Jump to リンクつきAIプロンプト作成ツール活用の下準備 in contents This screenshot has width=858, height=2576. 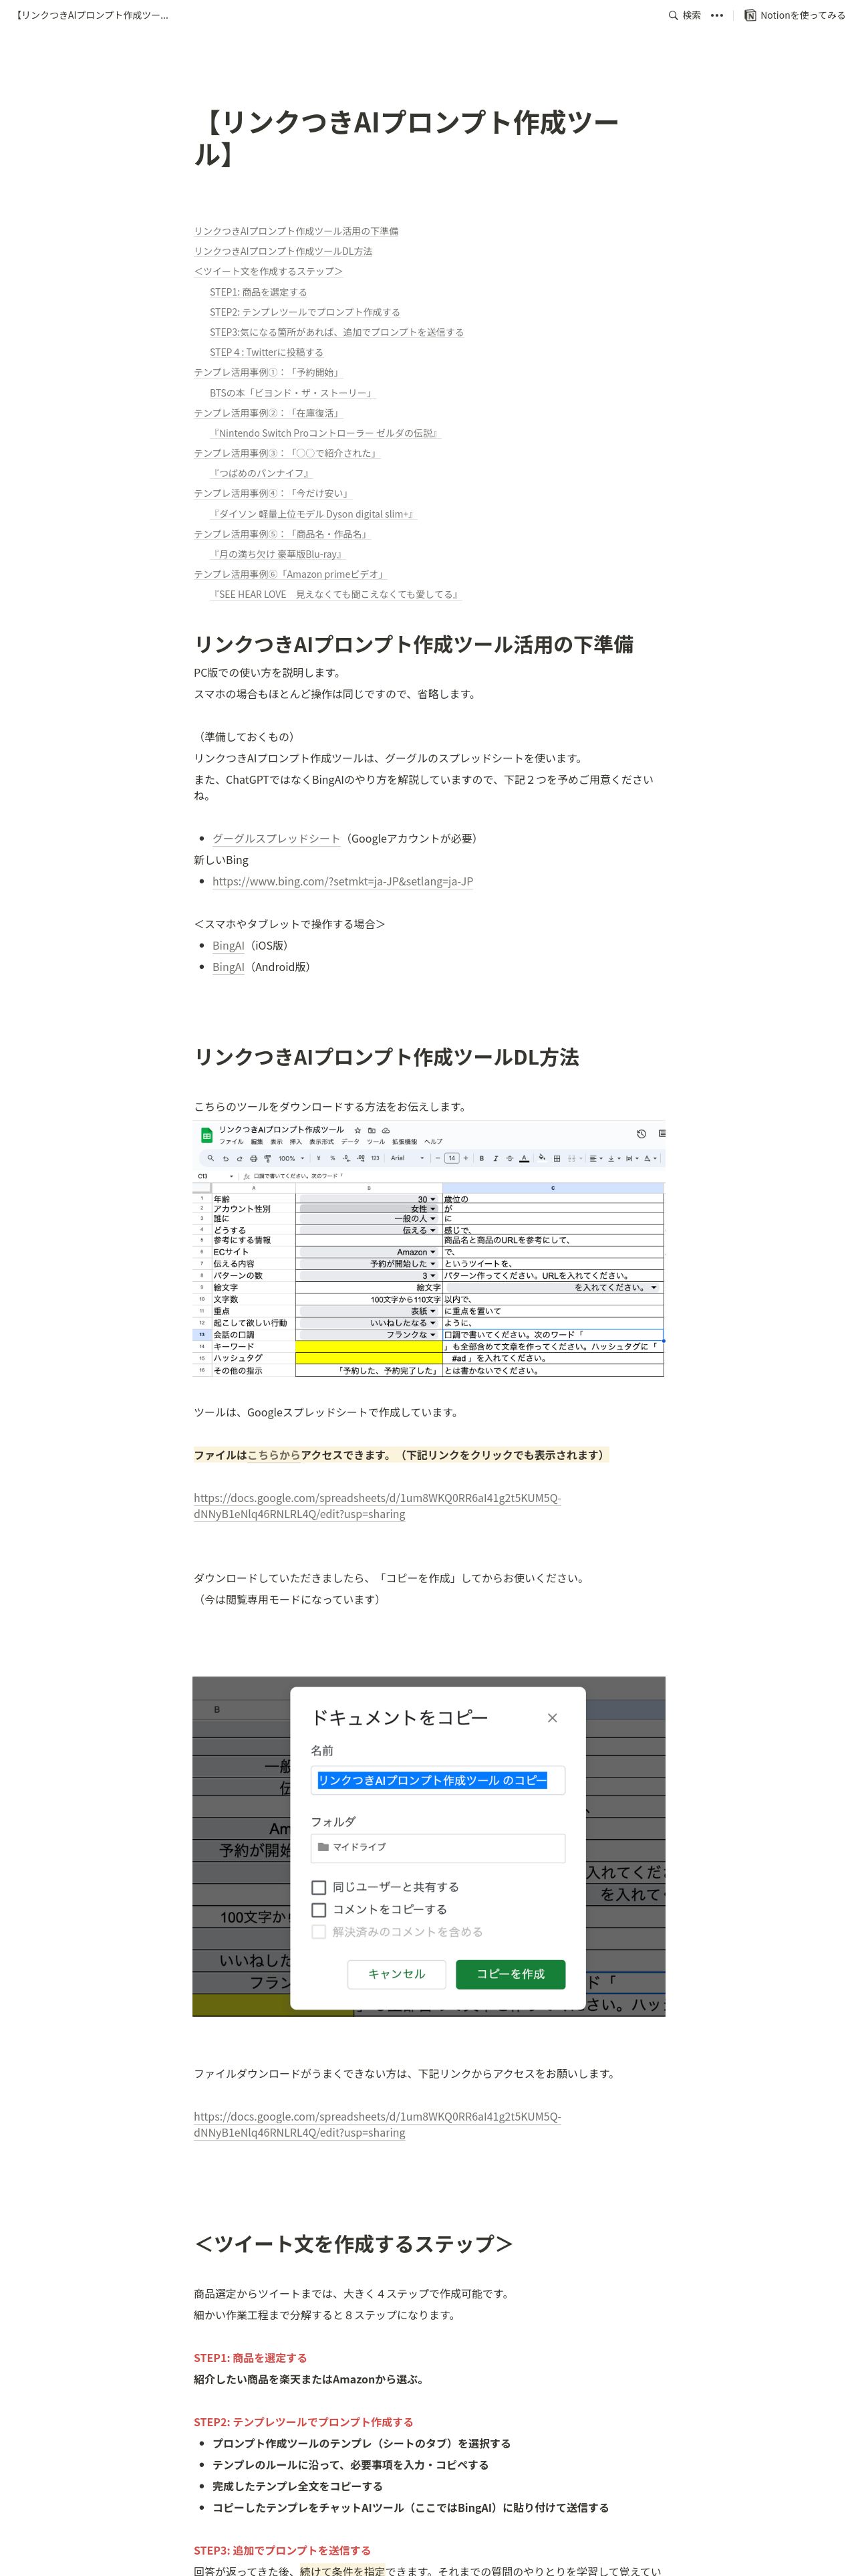(x=295, y=231)
